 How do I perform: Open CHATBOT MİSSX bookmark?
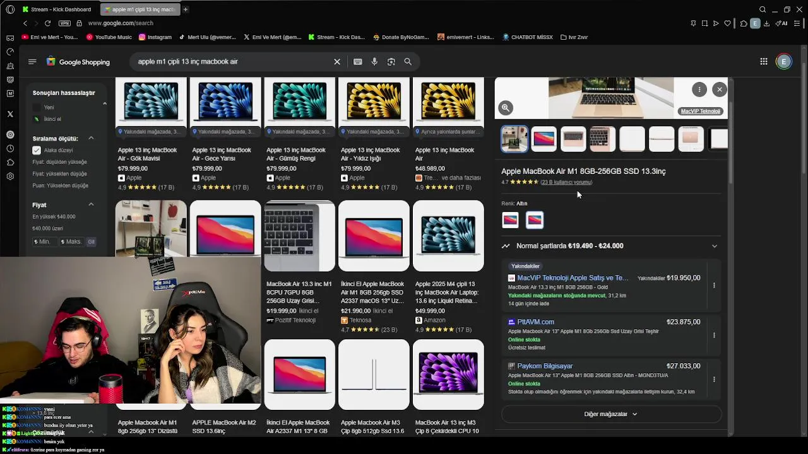527,37
